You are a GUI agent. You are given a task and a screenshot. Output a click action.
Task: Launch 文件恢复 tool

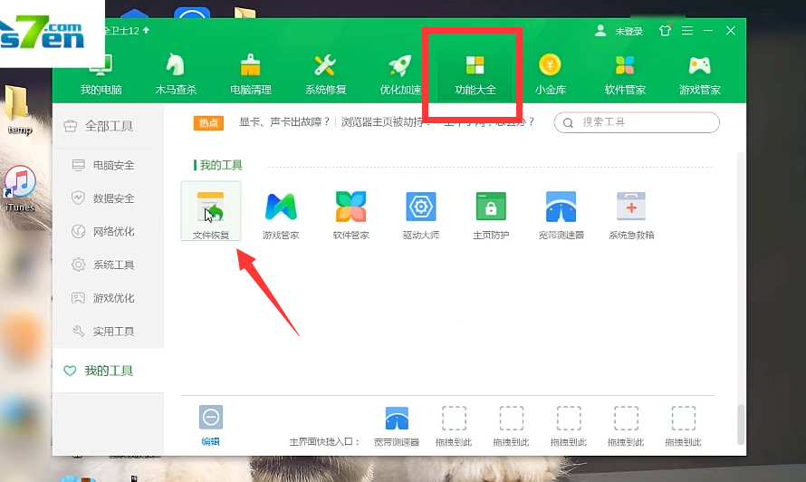[211, 211]
